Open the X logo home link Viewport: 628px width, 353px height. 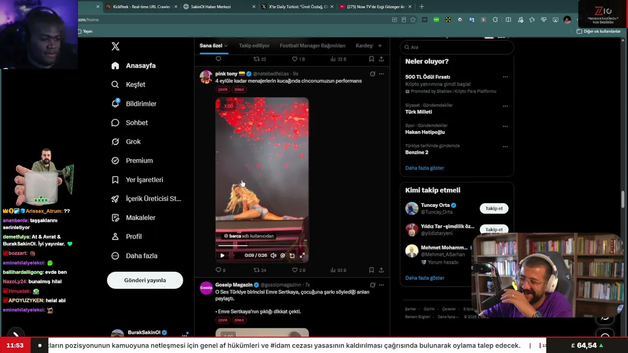115,47
